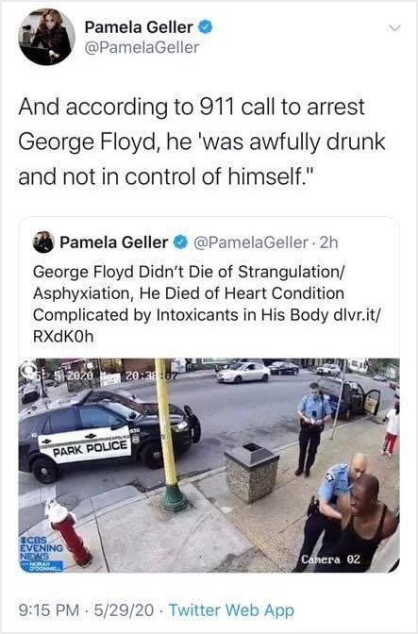Click the verified badge in the quoted tweet
The width and height of the screenshot is (418, 634).
point(180,242)
